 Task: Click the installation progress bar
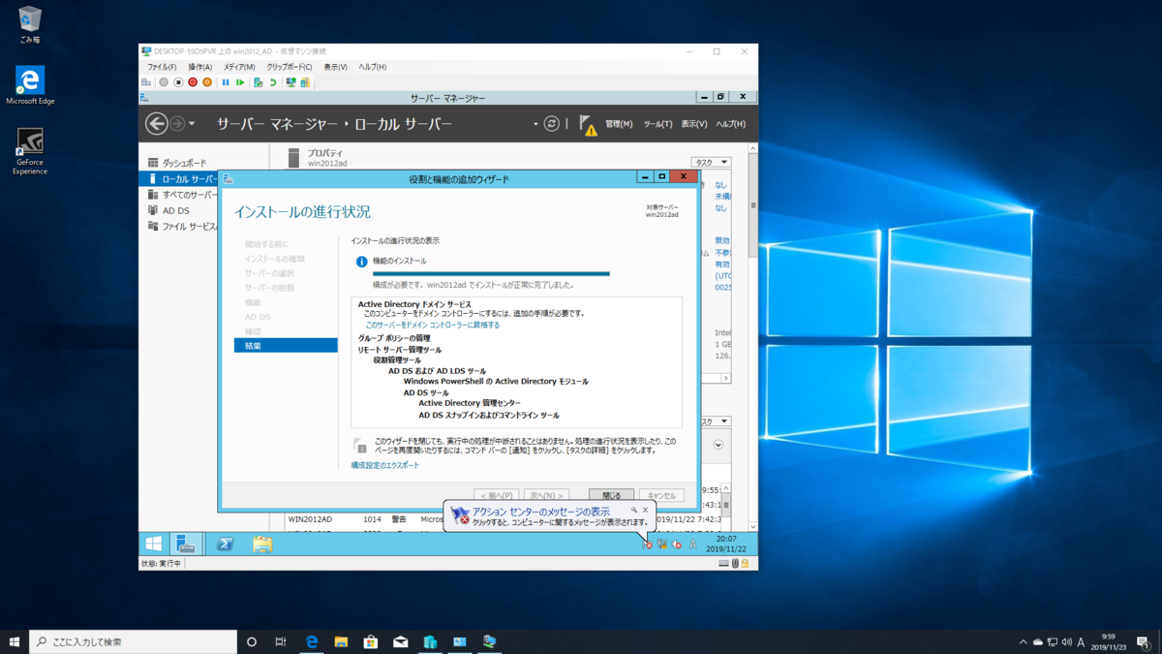(491, 274)
